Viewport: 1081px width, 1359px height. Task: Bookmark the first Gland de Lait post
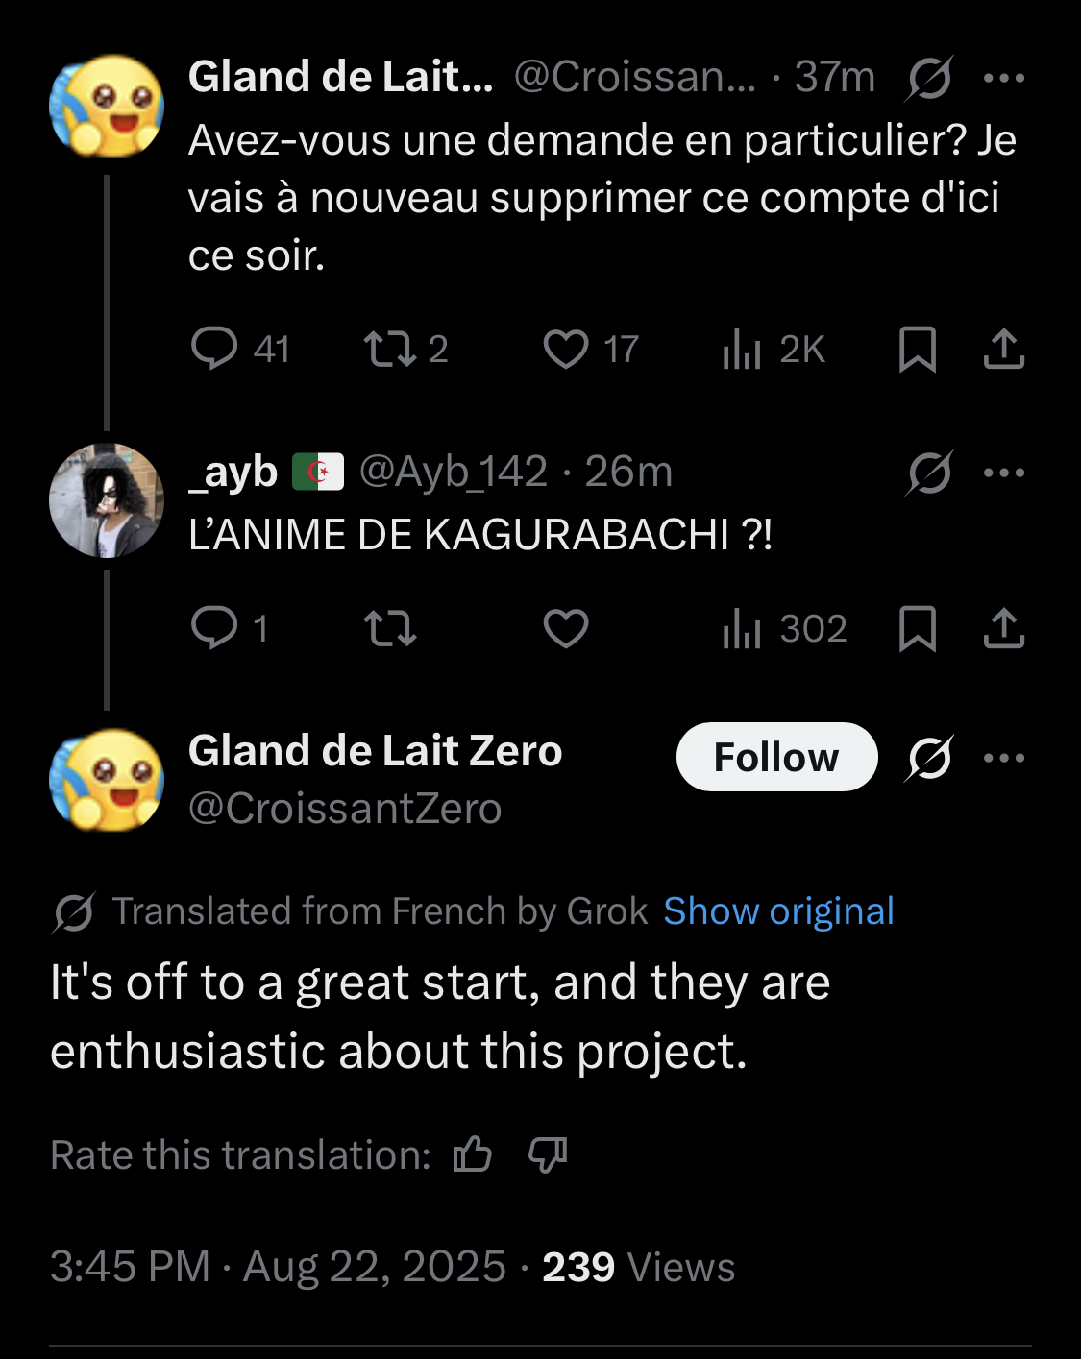click(917, 349)
